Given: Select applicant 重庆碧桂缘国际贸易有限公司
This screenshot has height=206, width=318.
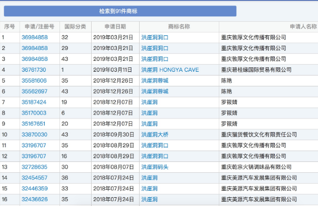Looking at the screenshot, I should coord(256,70).
